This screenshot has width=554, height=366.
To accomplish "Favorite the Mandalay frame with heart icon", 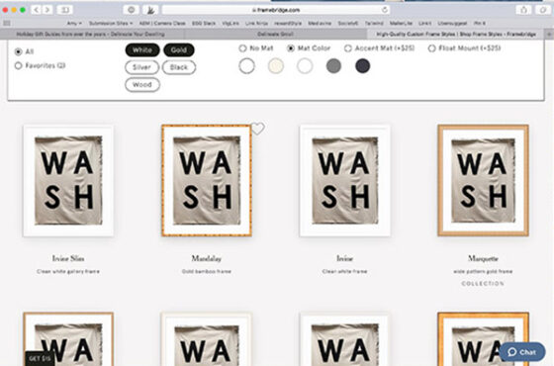I will (257, 129).
